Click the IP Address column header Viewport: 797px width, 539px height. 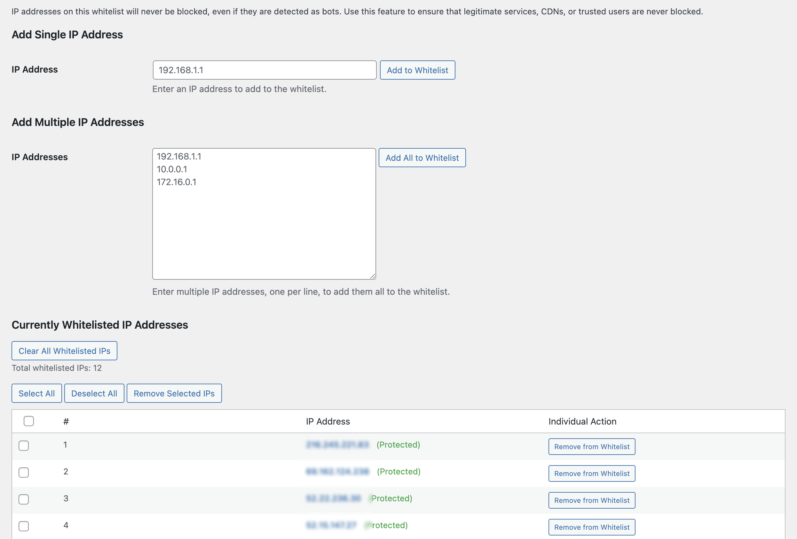pyautogui.click(x=327, y=421)
